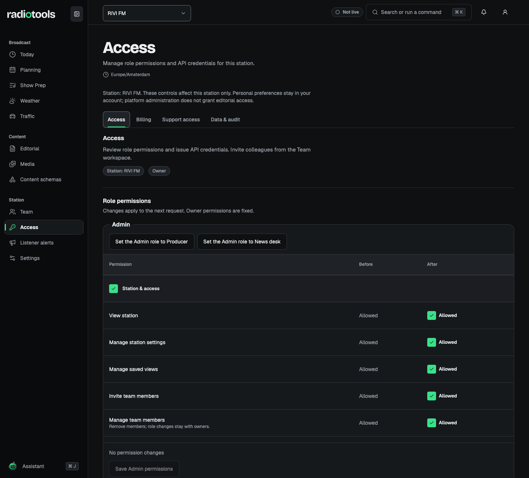
Task: Click the Not live status pill
Action: coord(347,12)
